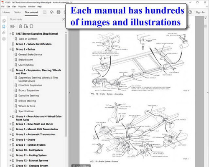This screenshot has width=209, height=167.
Task: Go to Group 13 - Charging System bookmark
Action: [32, 166]
